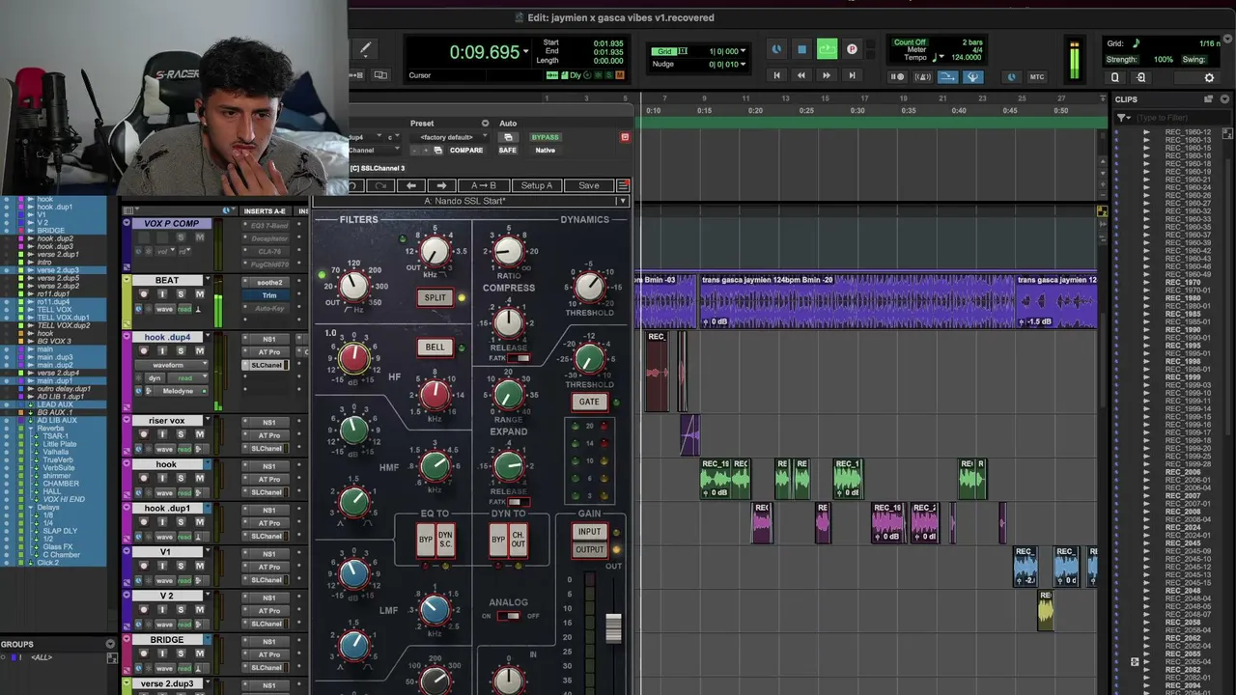Toggle the GATE button
The image size is (1236, 695).
[x=589, y=402]
